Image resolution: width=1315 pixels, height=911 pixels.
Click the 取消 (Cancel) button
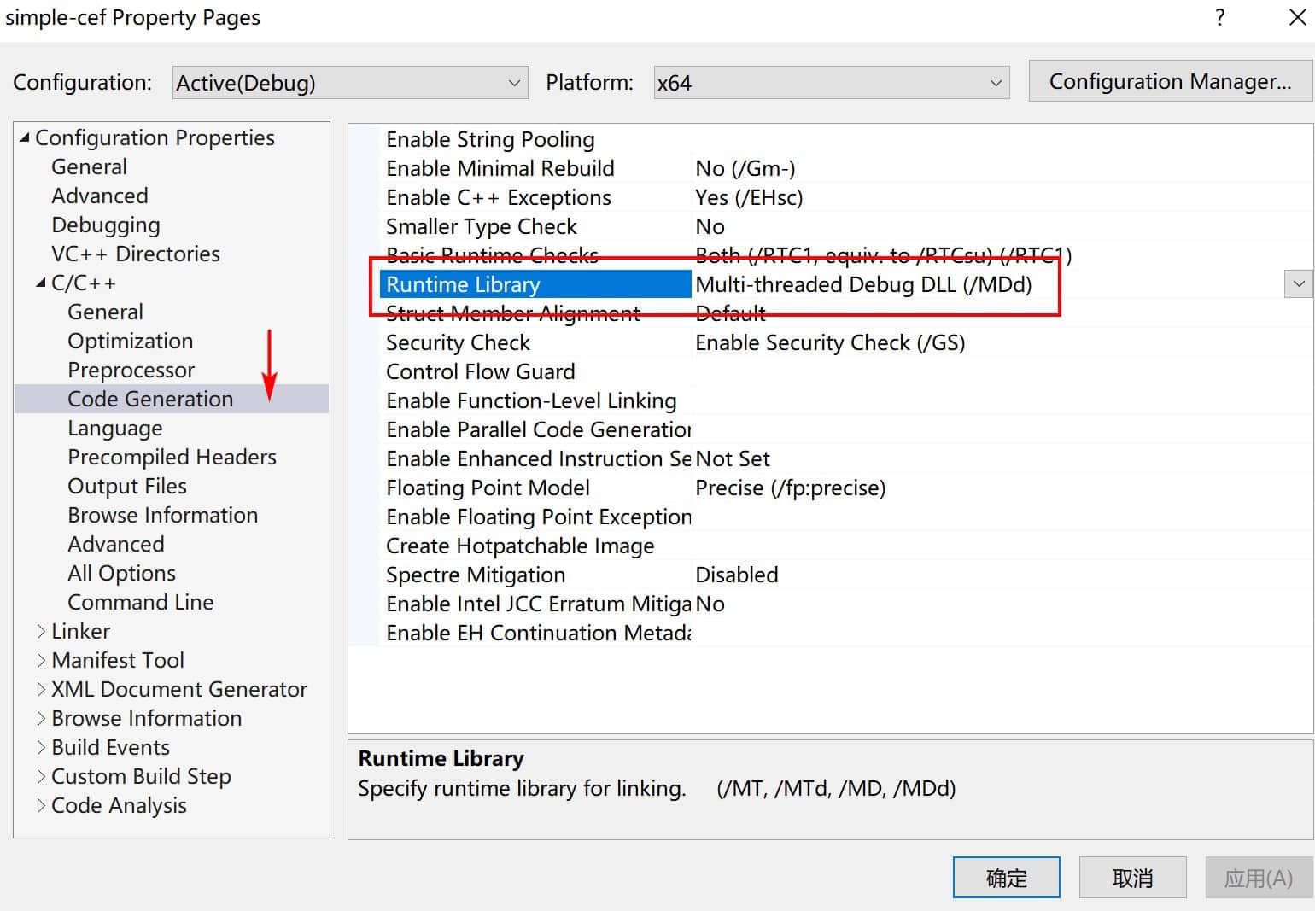click(x=1133, y=878)
